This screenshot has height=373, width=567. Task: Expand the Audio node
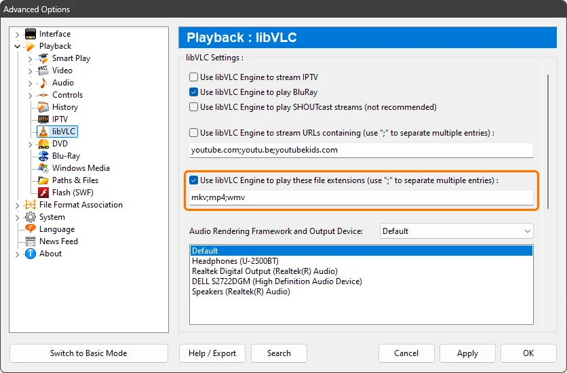(x=31, y=83)
